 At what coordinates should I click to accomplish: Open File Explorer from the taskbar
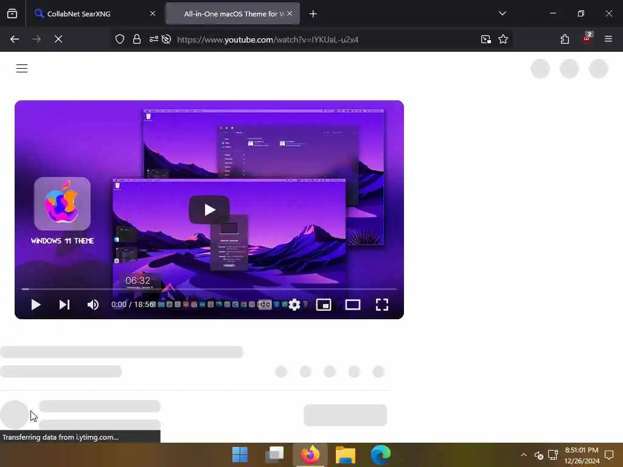tap(346, 455)
